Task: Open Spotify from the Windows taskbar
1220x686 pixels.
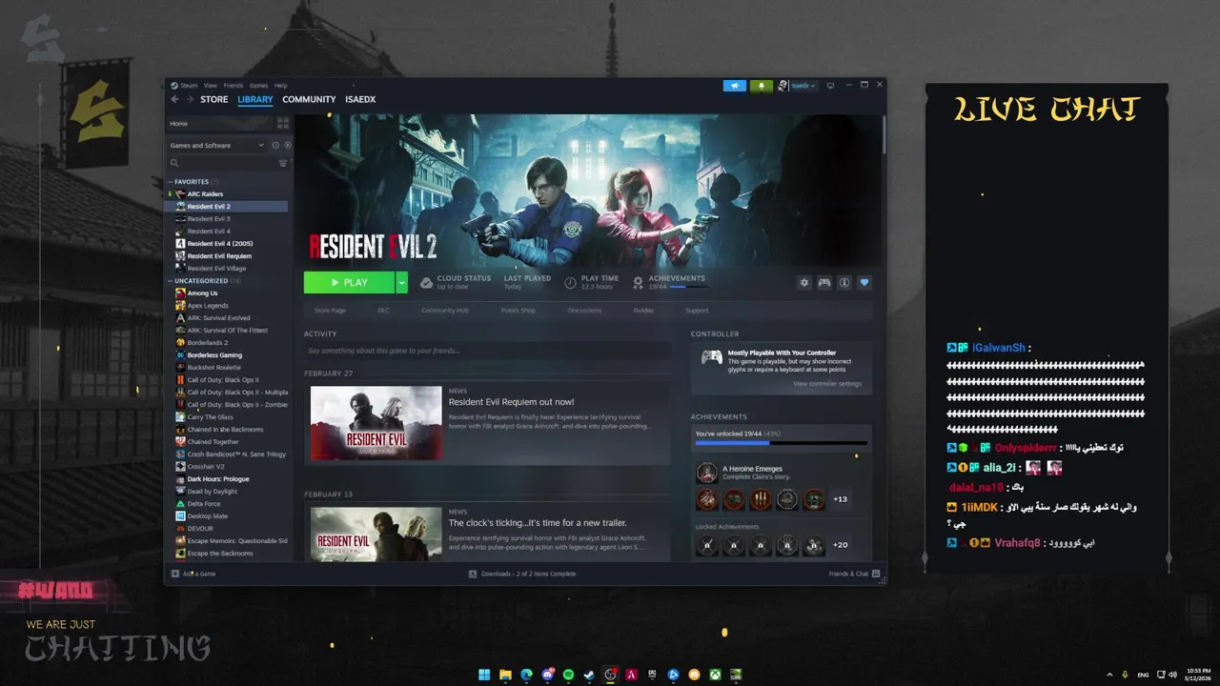Action: click(568, 675)
